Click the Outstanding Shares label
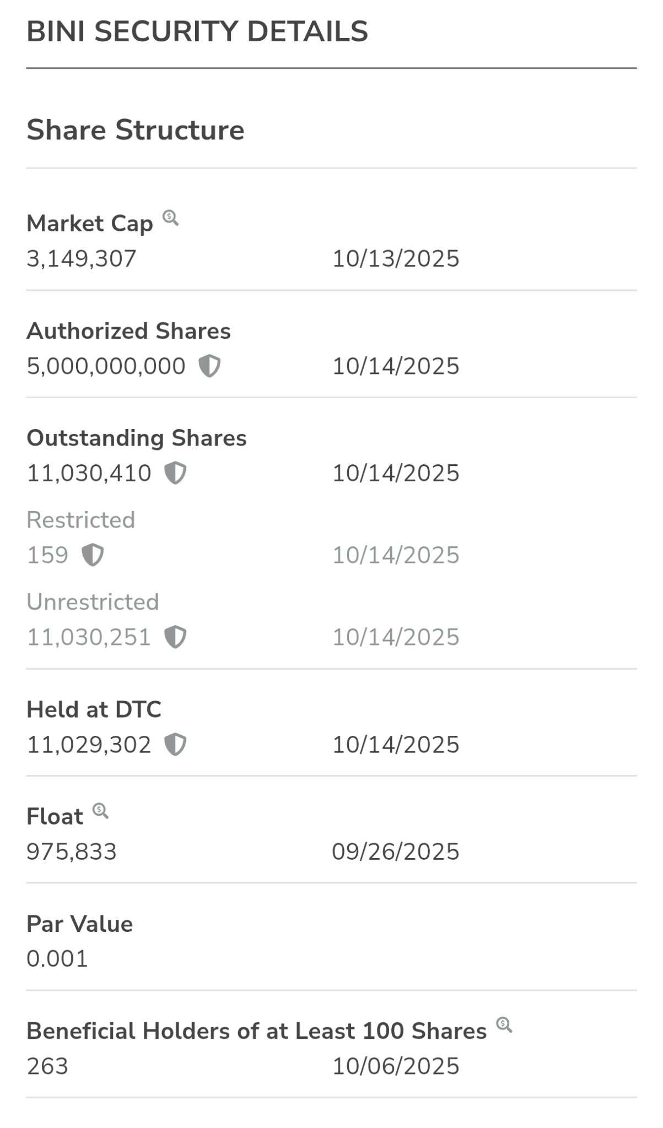The height and width of the screenshot is (1128, 663). [x=137, y=438]
